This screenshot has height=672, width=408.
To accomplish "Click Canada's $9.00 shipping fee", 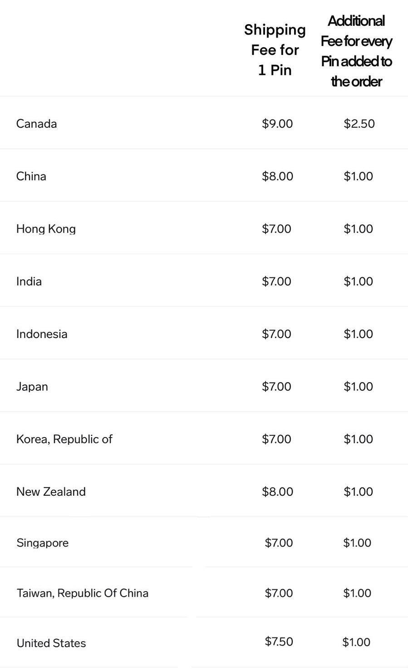I will (x=277, y=124).
